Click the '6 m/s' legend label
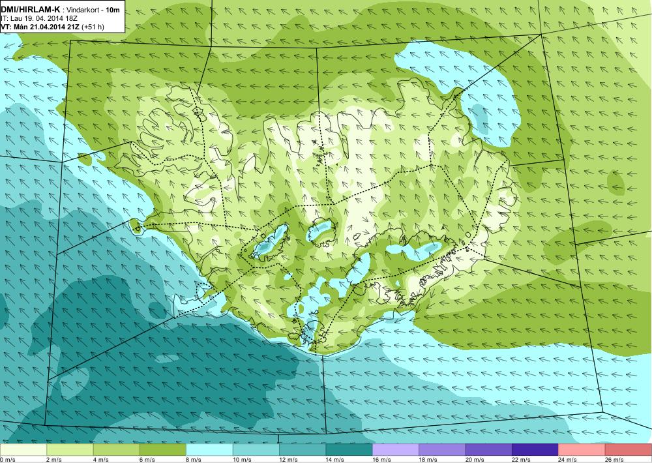 [147, 460]
